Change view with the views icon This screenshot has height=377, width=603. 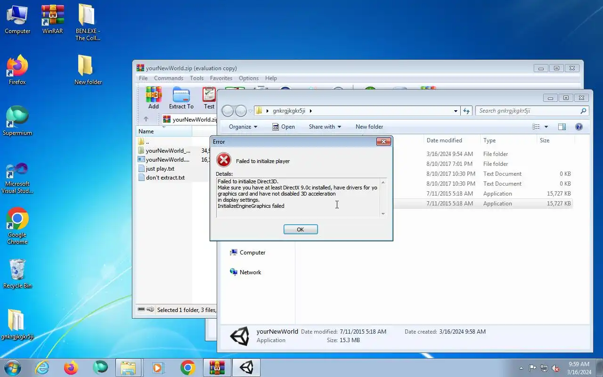[536, 127]
